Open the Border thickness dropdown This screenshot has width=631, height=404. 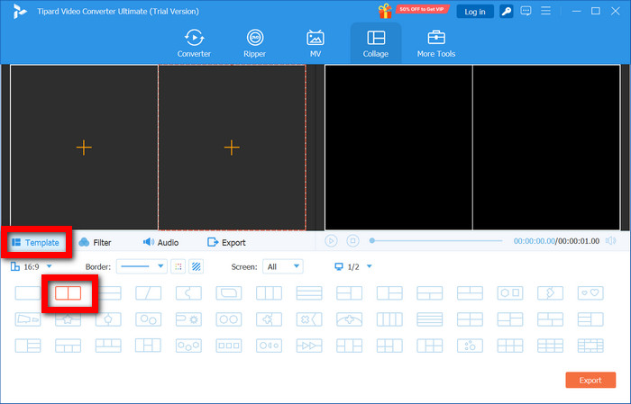point(142,266)
